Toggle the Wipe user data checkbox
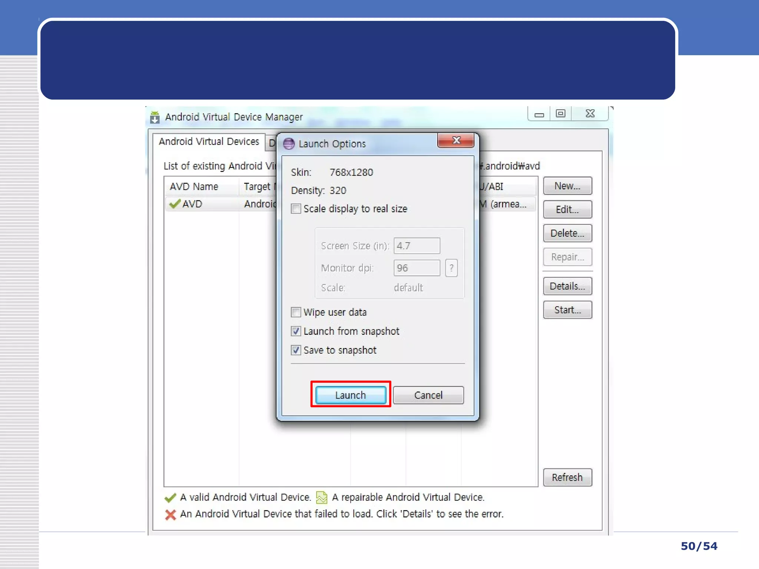759x569 pixels. pos(296,312)
